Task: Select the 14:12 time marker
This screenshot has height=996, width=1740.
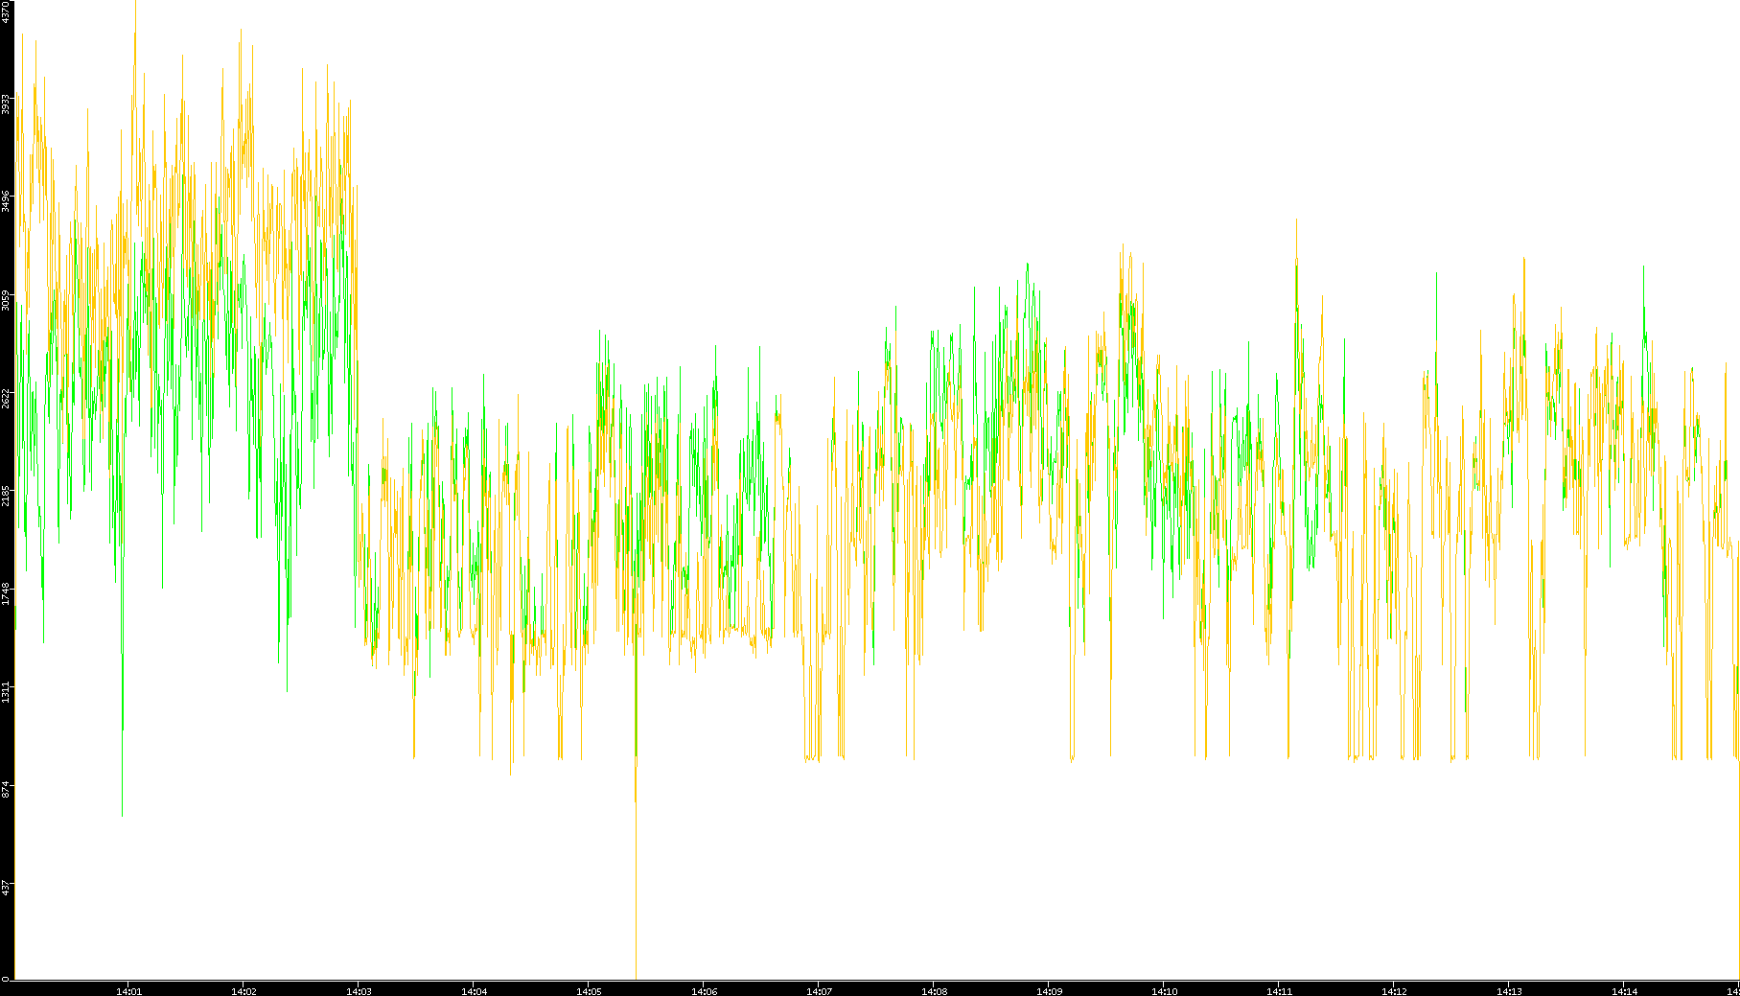Action: (1394, 991)
